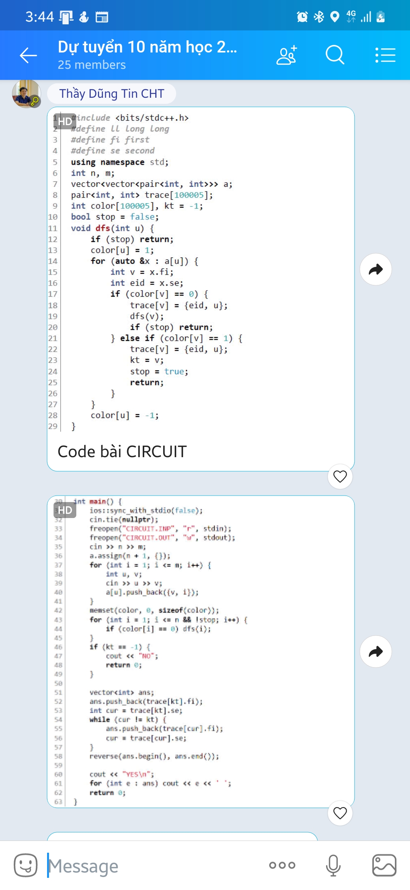Forward the Code bài CIRCUIT message
The width and height of the screenshot is (410, 890).
tap(376, 269)
